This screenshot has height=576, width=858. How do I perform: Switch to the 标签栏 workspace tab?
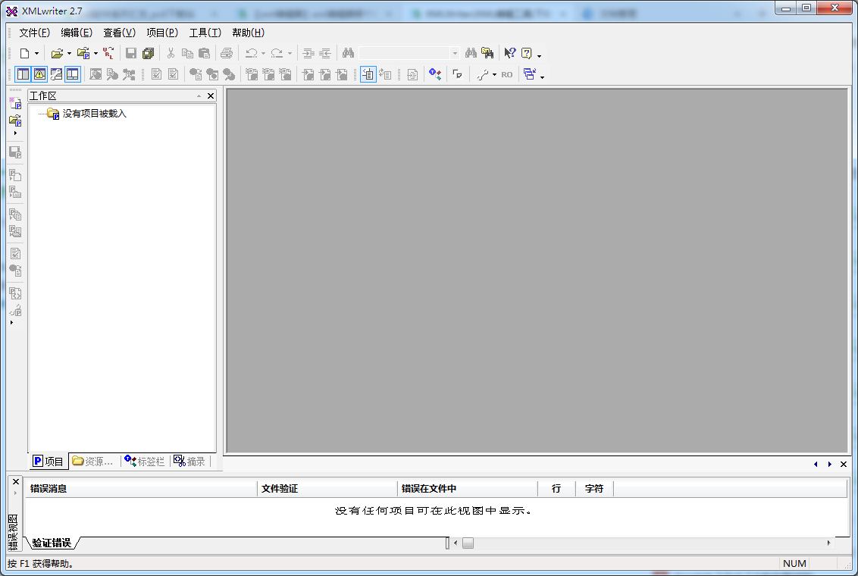[145, 461]
